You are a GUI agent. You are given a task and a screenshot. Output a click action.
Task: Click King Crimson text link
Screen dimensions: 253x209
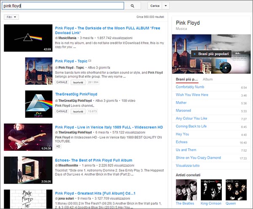point(211,204)
